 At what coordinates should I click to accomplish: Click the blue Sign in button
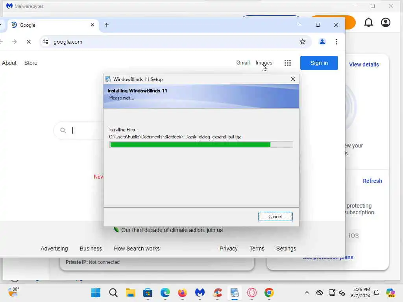tap(319, 63)
